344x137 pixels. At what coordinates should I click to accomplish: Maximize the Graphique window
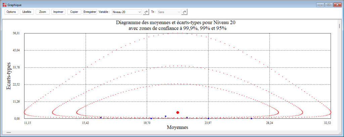click(328, 4)
